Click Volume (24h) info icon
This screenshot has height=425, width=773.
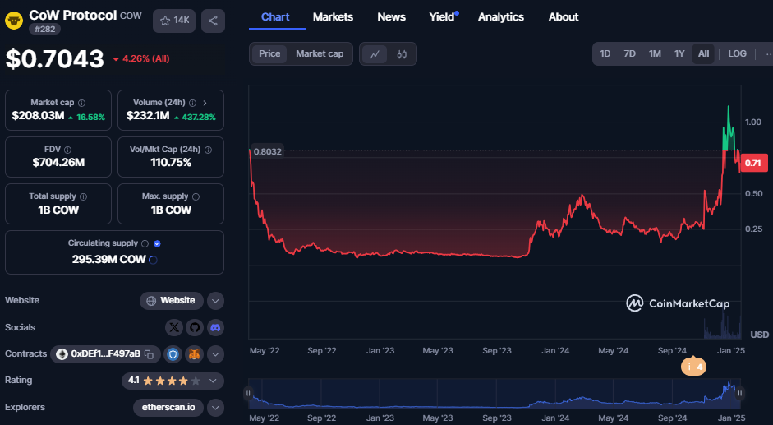tap(193, 103)
